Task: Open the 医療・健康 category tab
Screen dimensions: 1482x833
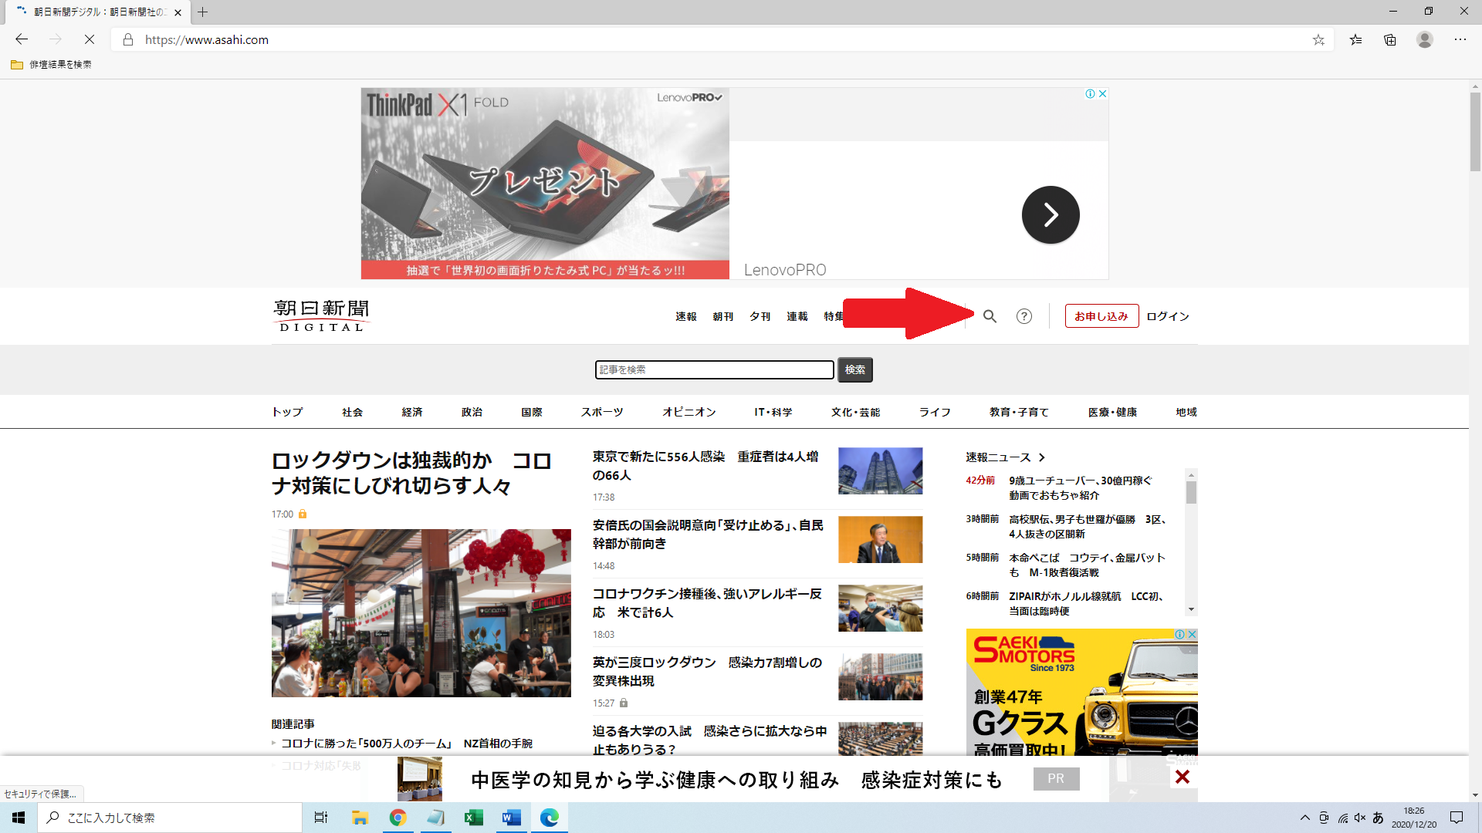Action: click(x=1112, y=412)
